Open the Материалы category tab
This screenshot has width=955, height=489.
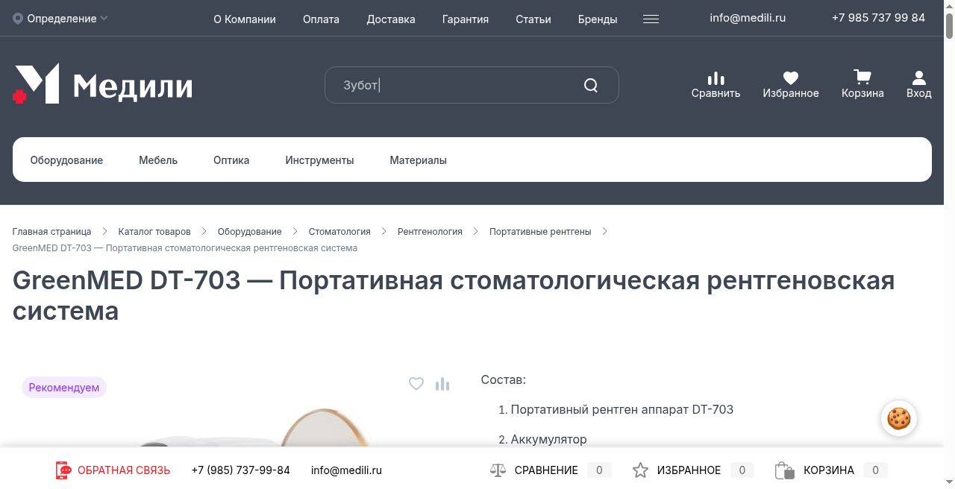point(418,160)
